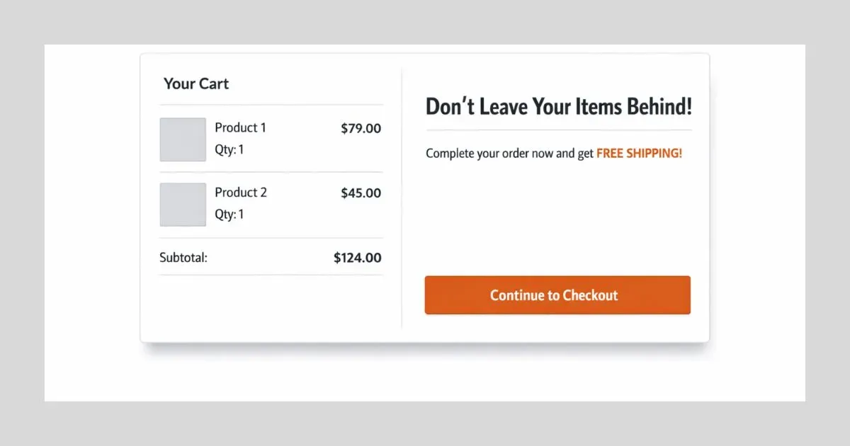
Task: Click the Qty: 1 label for Product 2
Action: click(x=229, y=214)
